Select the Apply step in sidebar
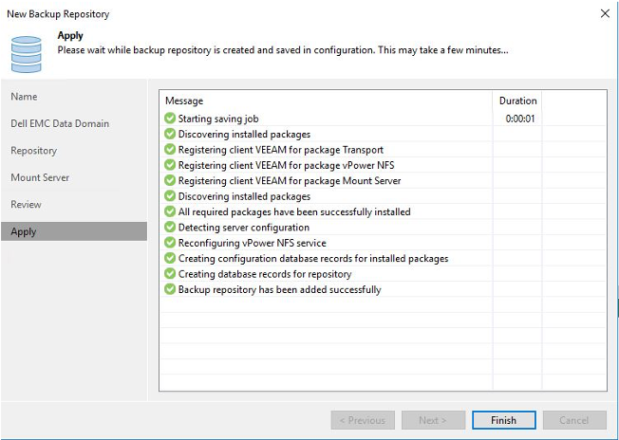 click(x=24, y=231)
